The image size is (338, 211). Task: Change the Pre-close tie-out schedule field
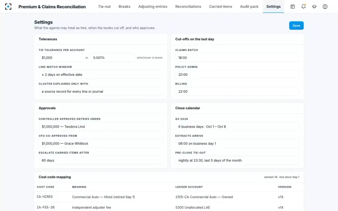click(x=237, y=160)
